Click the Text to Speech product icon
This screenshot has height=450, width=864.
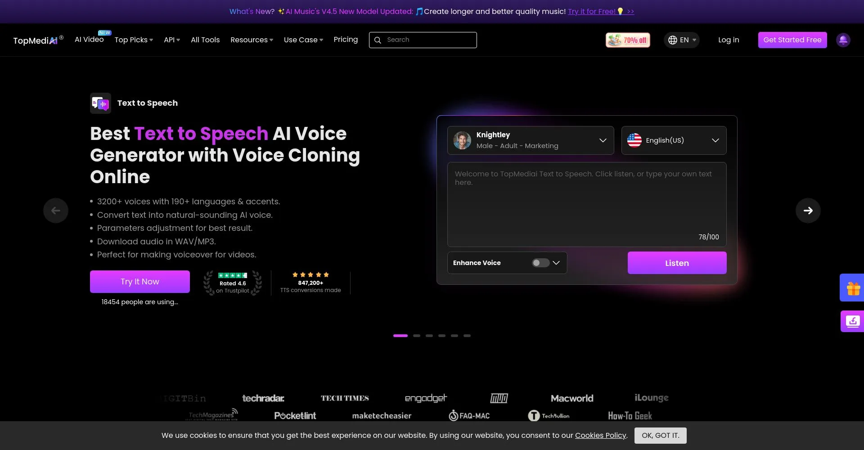(100, 103)
